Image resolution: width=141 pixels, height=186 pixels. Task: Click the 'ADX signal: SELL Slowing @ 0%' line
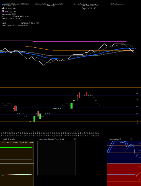tap(15, 25)
